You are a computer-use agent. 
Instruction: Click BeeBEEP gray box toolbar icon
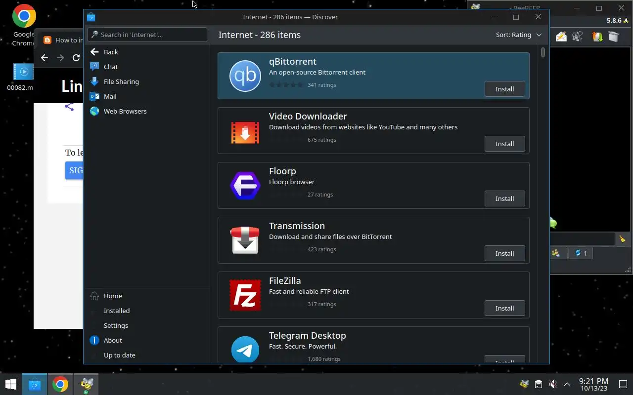614,37
